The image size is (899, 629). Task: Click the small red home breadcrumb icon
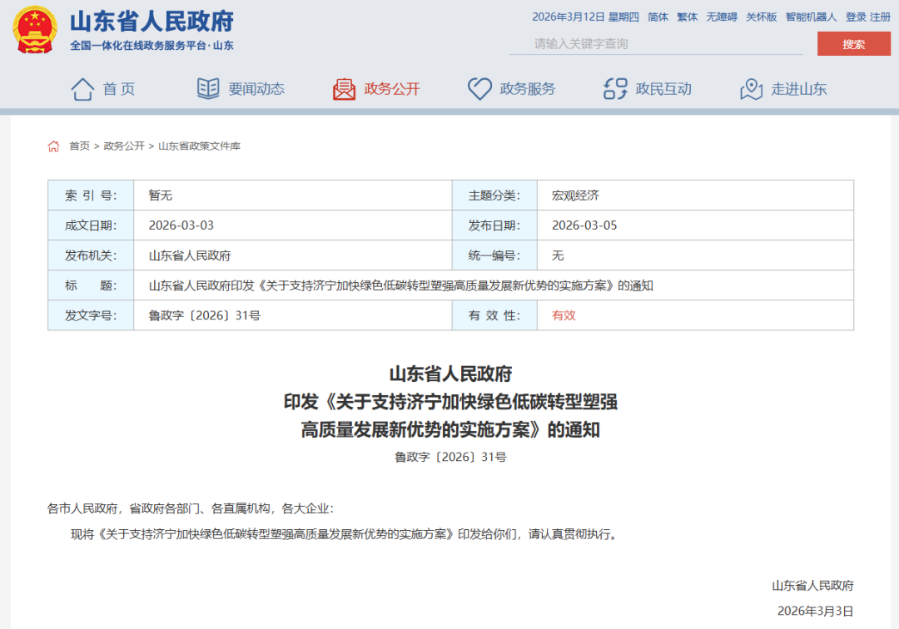click(x=53, y=146)
